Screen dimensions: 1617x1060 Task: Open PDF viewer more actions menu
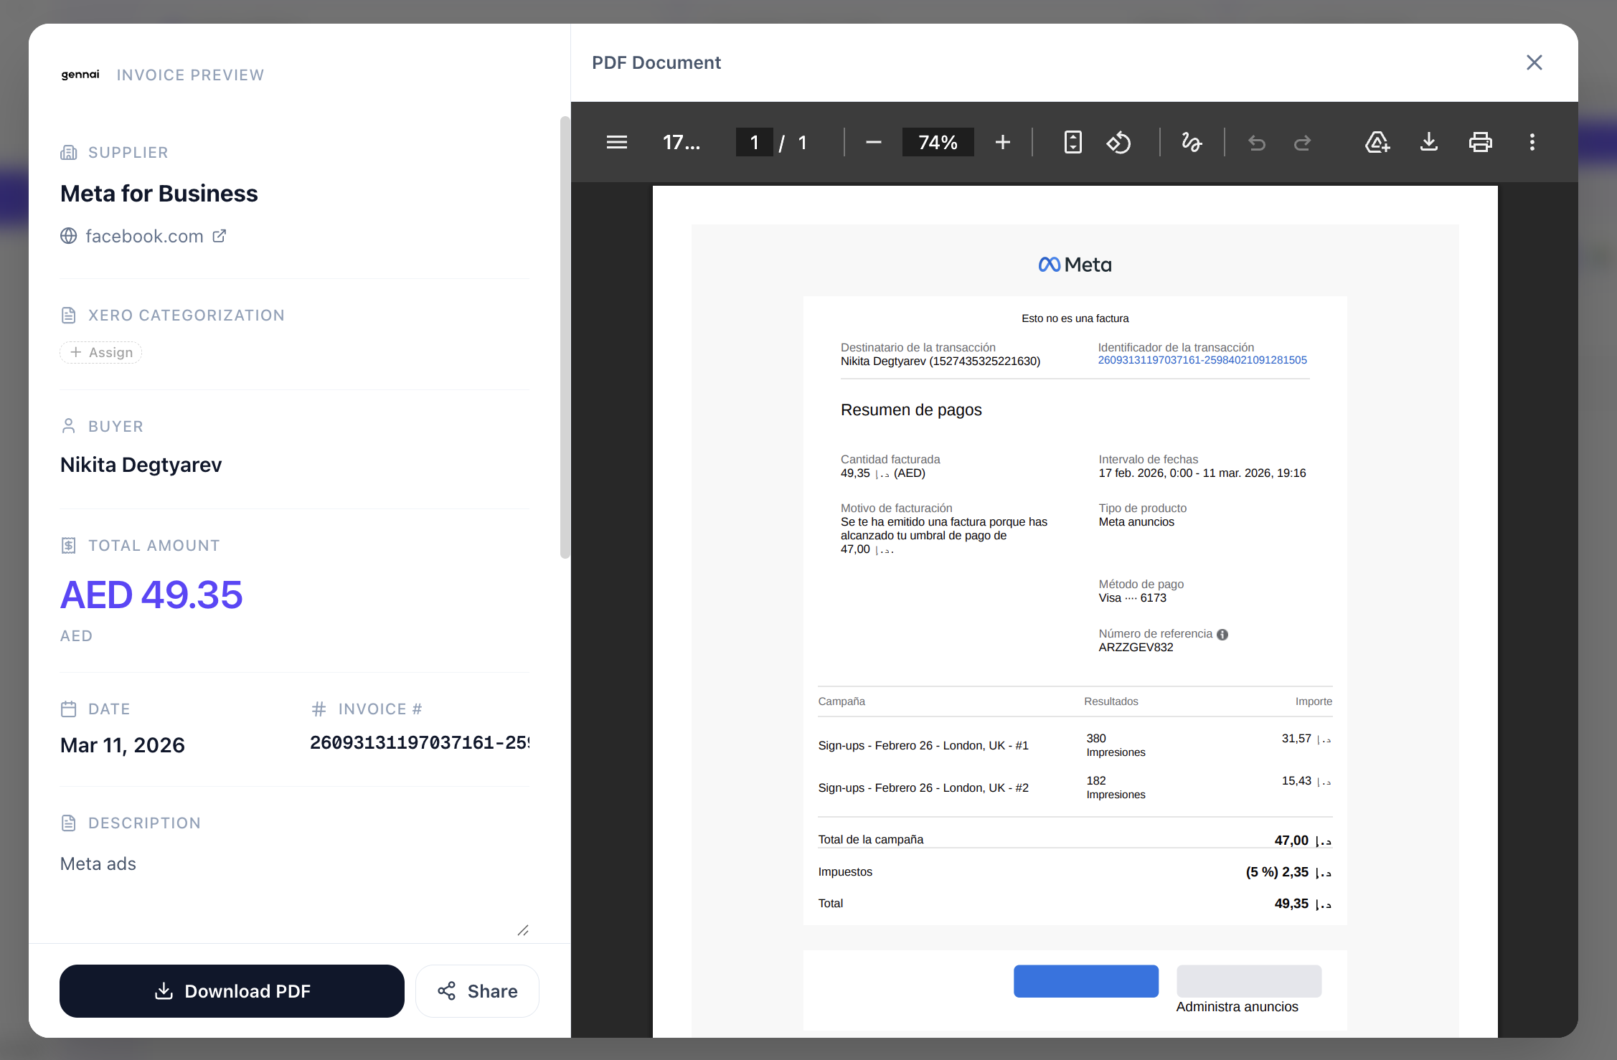1532,142
